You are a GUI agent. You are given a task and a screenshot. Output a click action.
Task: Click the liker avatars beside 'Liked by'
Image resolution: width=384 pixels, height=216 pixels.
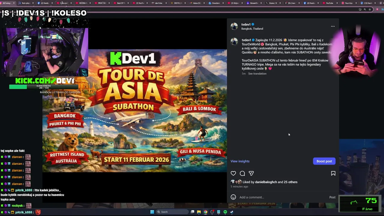tap(236, 182)
